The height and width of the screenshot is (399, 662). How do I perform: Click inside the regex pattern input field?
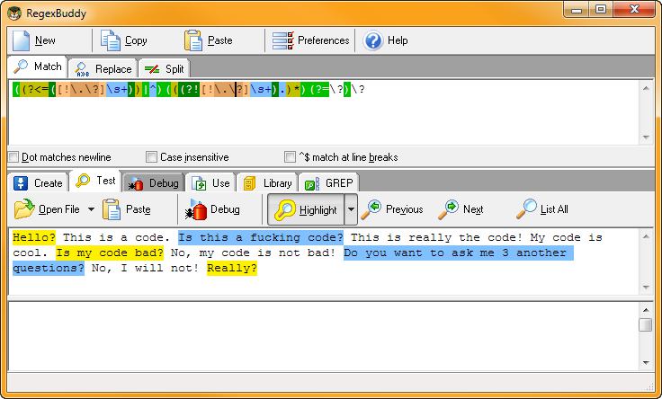click(x=324, y=113)
